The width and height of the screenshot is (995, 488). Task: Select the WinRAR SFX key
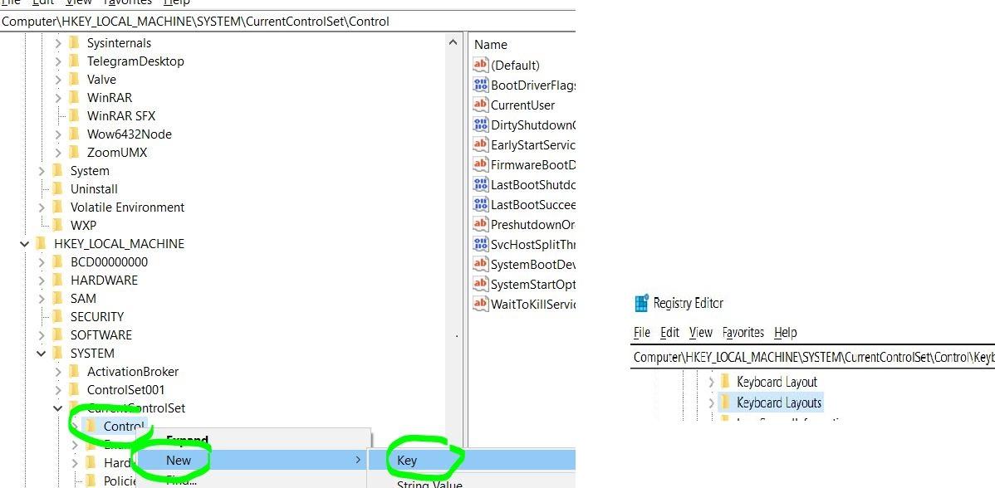coord(120,116)
